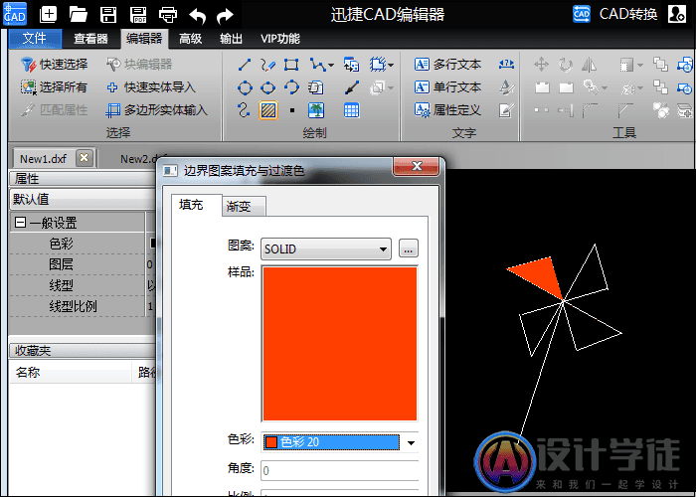The image size is (696, 497).
Task: Undo the last action
Action: click(197, 16)
